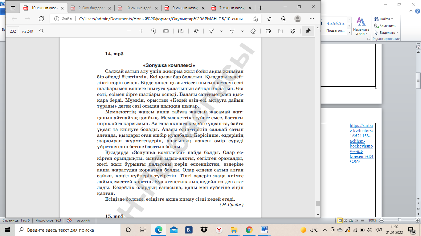The height and width of the screenshot is (236, 421).
Task: Switch PDF page view layout
Action: (x=181, y=31)
